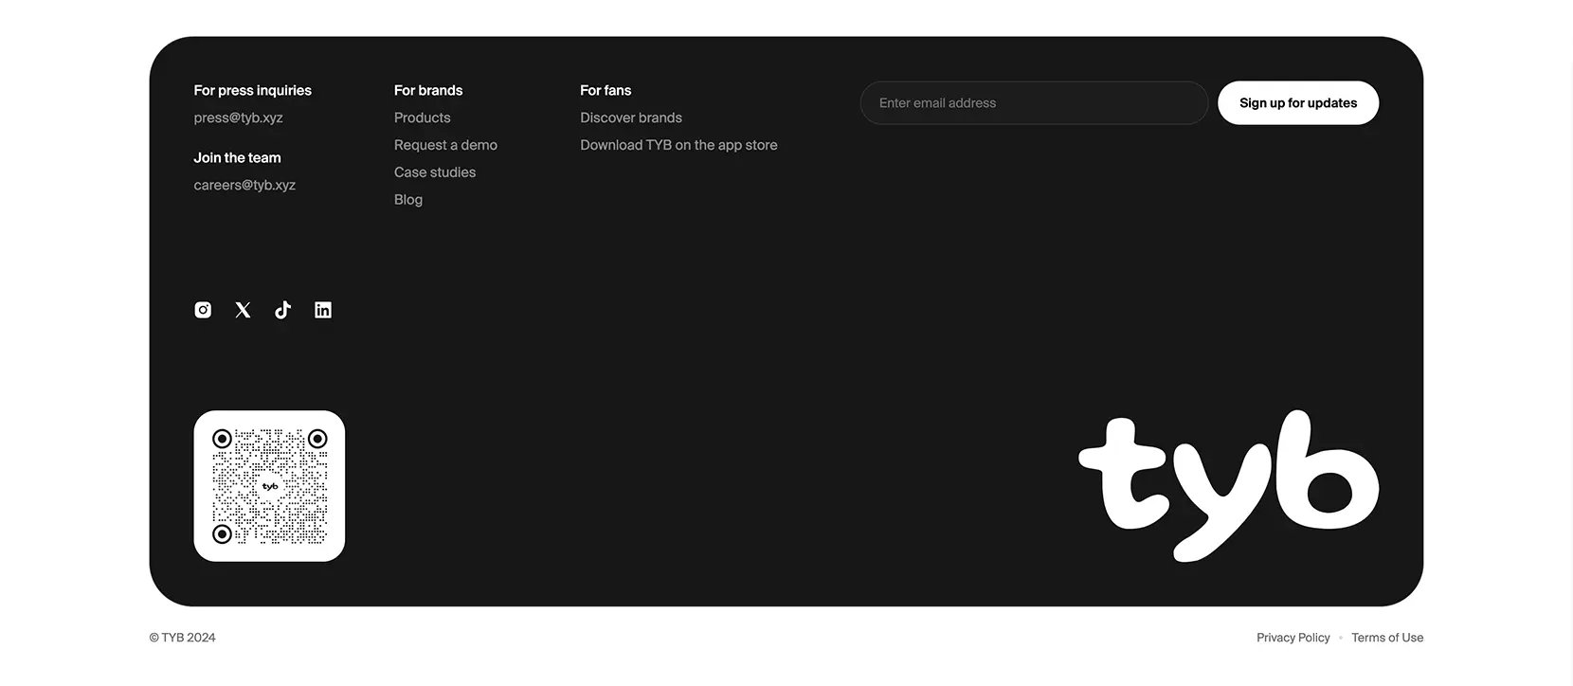Click Sign up for updates button
Screen dimensions: 1573x686
click(x=1298, y=102)
